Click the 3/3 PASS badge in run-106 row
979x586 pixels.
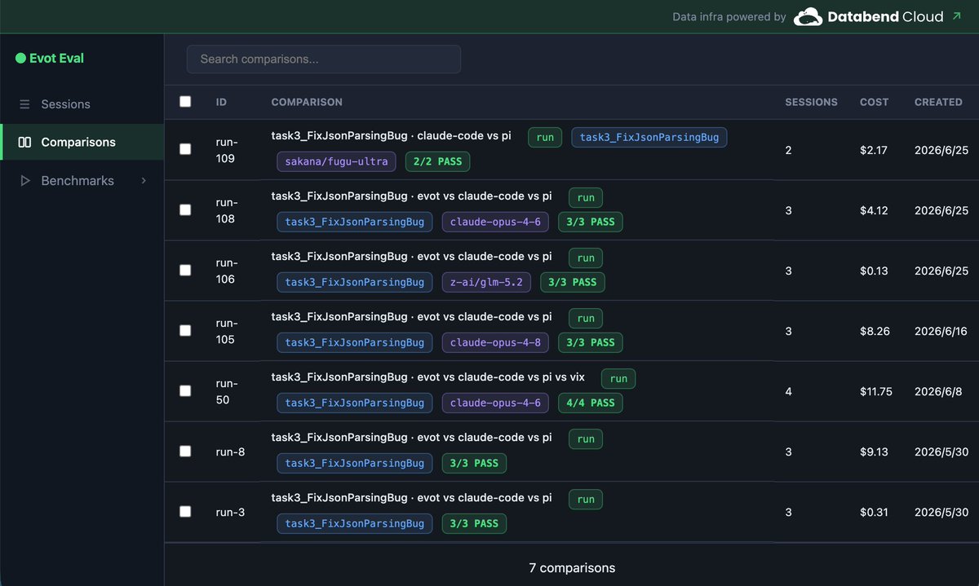click(573, 282)
